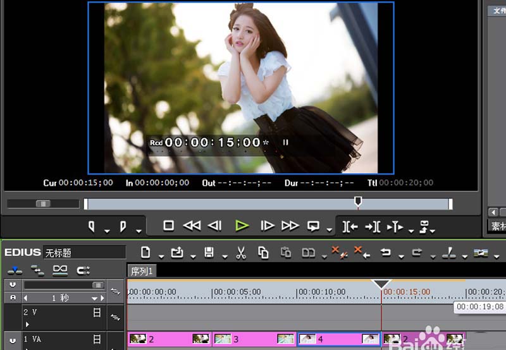The height and width of the screenshot is (350, 506).
Task: Click the scissors cut icon
Action: [240, 253]
